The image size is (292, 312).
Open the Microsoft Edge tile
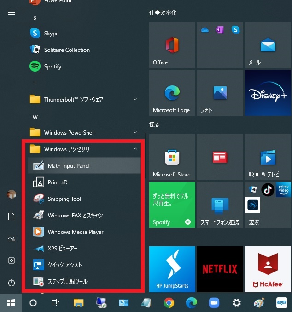click(172, 93)
